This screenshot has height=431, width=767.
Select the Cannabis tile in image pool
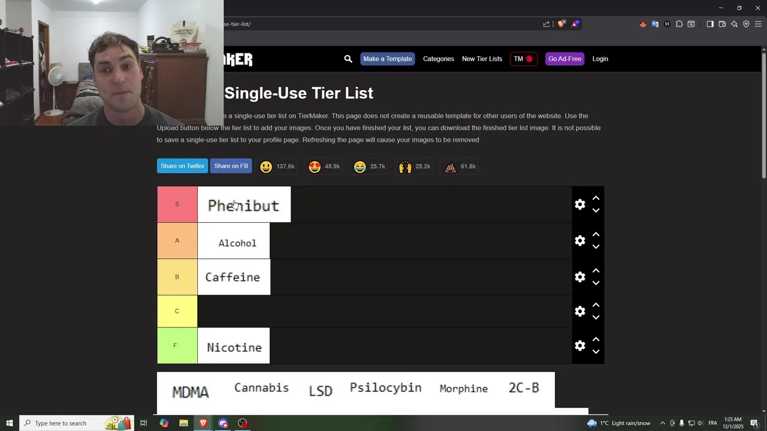[261, 388]
